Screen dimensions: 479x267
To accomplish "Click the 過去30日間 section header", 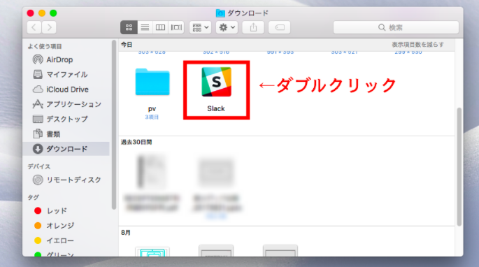I will point(136,142).
